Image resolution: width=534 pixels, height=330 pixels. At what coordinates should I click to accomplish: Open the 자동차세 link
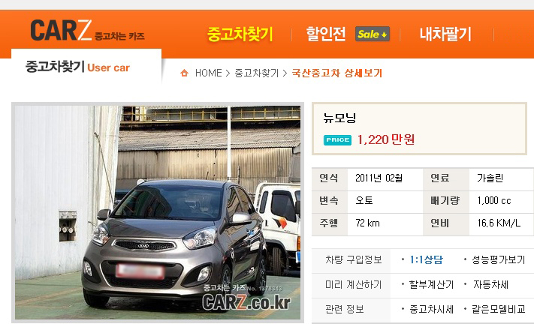pyautogui.click(x=490, y=284)
